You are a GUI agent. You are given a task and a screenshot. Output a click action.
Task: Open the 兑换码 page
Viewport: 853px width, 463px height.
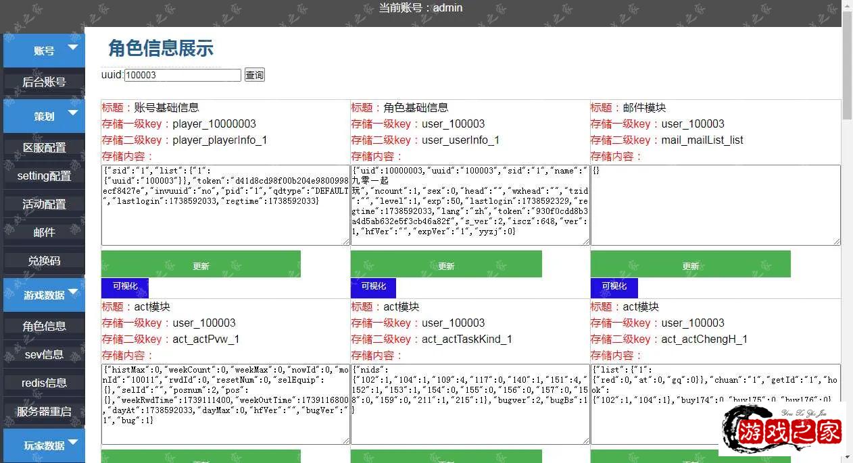(x=43, y=261)
